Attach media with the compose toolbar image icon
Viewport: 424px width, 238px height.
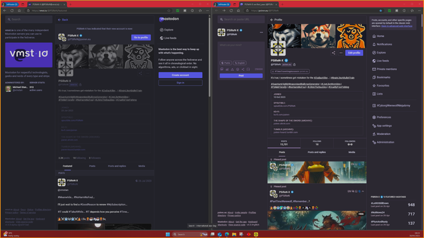[222, 69]
